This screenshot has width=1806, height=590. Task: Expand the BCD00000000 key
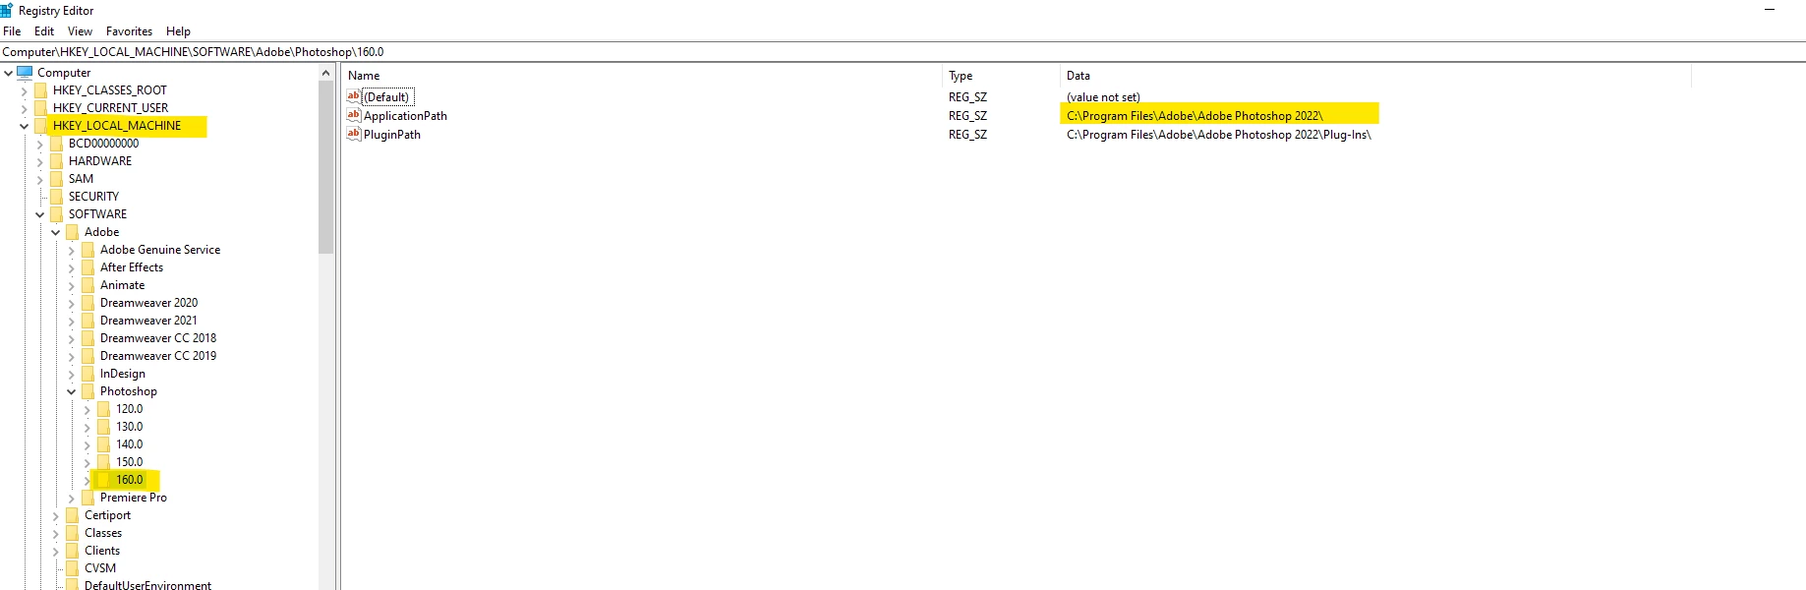tap(40, 144)
